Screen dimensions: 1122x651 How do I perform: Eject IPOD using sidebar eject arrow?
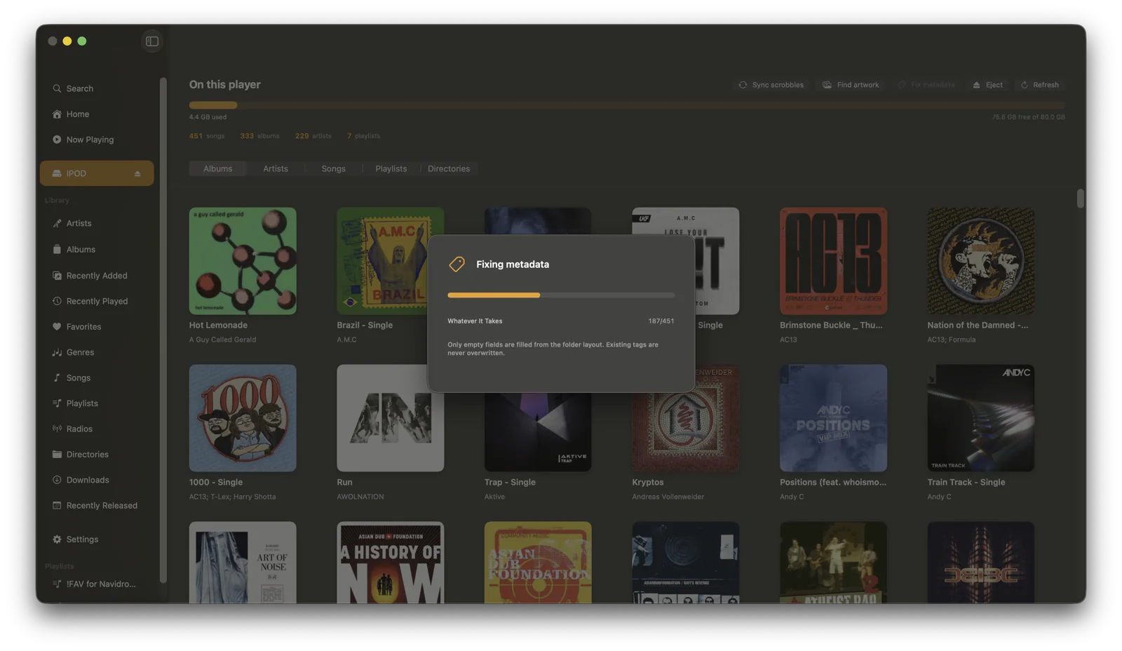click(137, 174)
